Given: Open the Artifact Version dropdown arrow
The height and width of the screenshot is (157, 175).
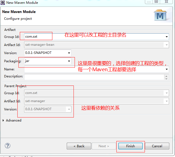Looking at the screenshot, I should (x=69, y=53).
